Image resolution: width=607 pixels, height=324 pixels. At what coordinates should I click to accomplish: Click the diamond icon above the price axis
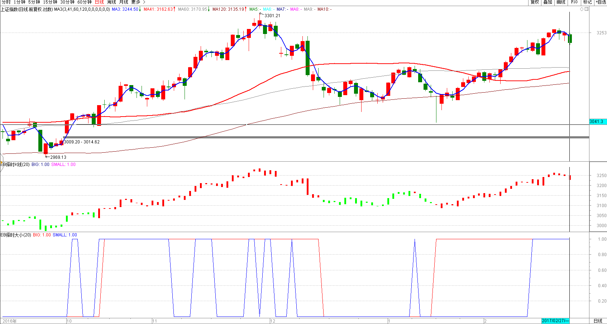click(582, 9)
